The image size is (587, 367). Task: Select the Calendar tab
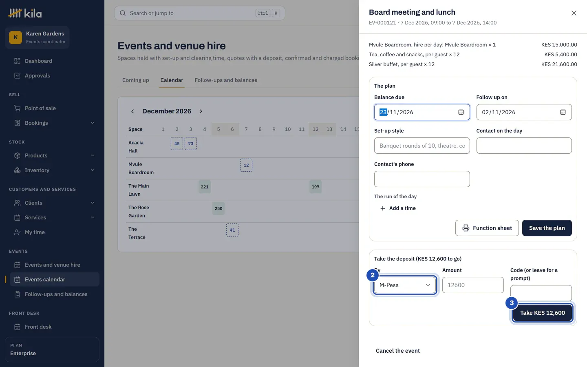pos(172,80)
